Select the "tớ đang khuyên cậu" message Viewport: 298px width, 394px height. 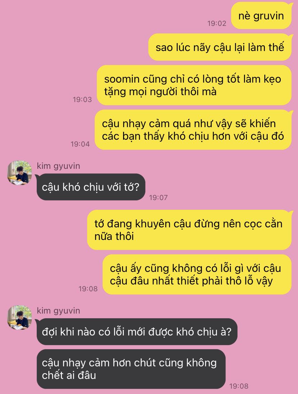pyautogui.click(x=189, y=230)
